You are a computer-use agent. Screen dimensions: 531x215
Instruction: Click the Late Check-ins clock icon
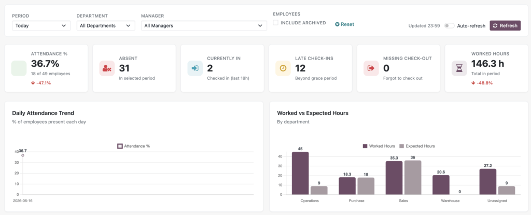point(283,68)
